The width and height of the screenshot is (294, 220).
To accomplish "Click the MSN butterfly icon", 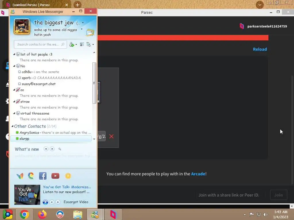I will coord(20,176).
